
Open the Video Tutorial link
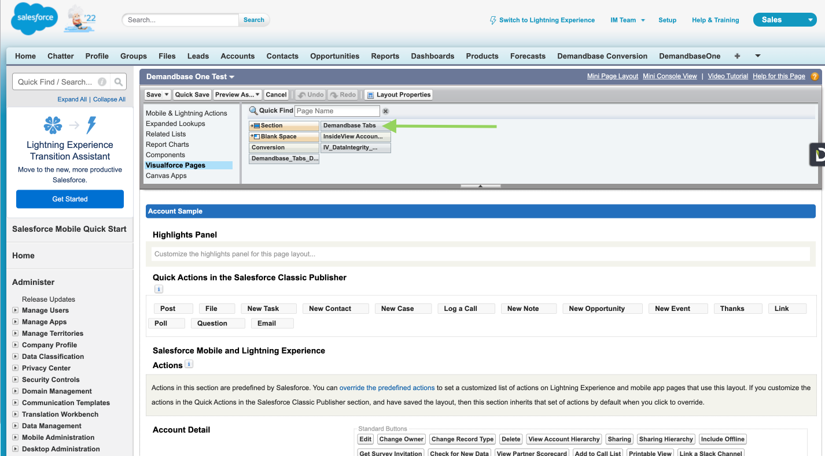point(728,76)
